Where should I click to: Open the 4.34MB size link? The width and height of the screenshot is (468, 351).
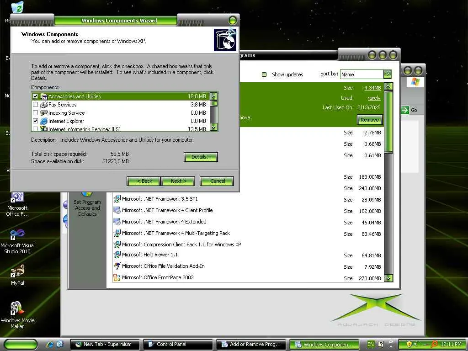point(372,88)
